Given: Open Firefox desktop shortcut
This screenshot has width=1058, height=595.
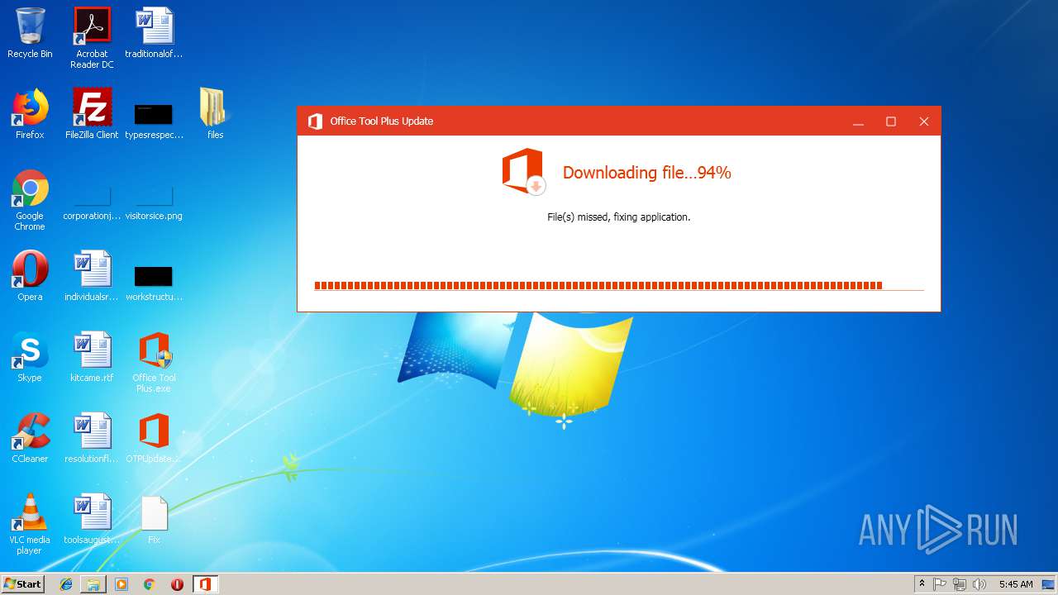Looking at the screenshot, I should tap(30, 114).
